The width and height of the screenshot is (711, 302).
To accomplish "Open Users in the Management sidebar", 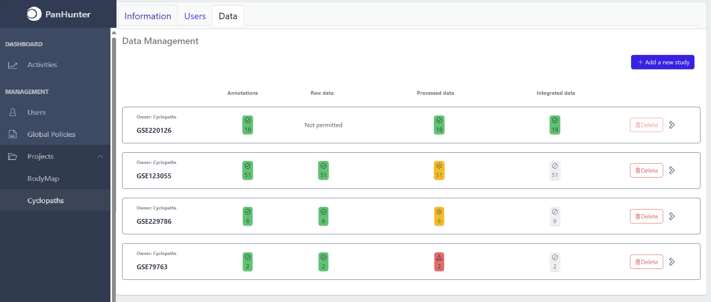I will pos(36,112).
